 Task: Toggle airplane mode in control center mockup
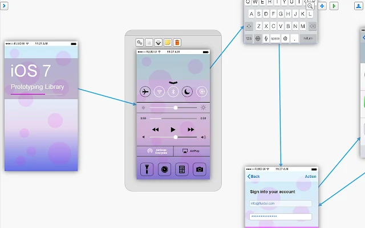click(x=145, y=92)
